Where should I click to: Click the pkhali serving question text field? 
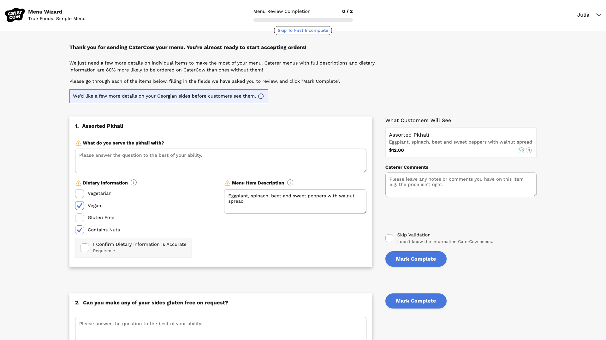point(221,161)
